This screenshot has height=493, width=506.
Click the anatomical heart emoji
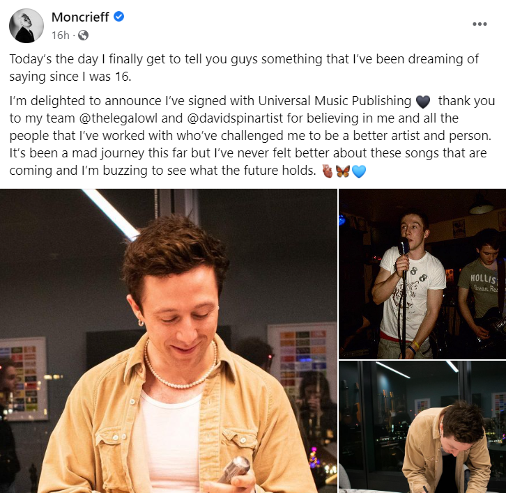pyautogui.click(x=328, y=171)
